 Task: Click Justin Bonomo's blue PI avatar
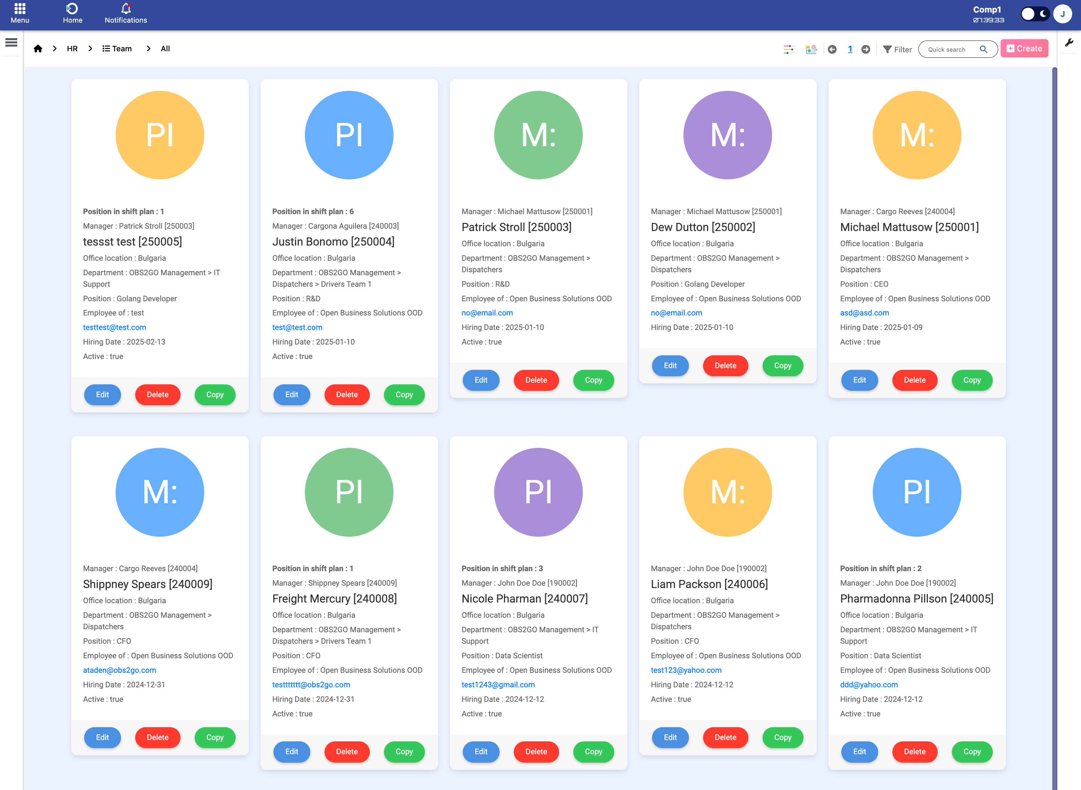(x=349, y=135)
